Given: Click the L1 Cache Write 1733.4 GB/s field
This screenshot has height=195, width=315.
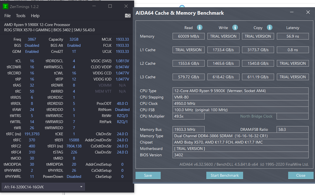Looking at the screenshot, I should pos(223,50).
